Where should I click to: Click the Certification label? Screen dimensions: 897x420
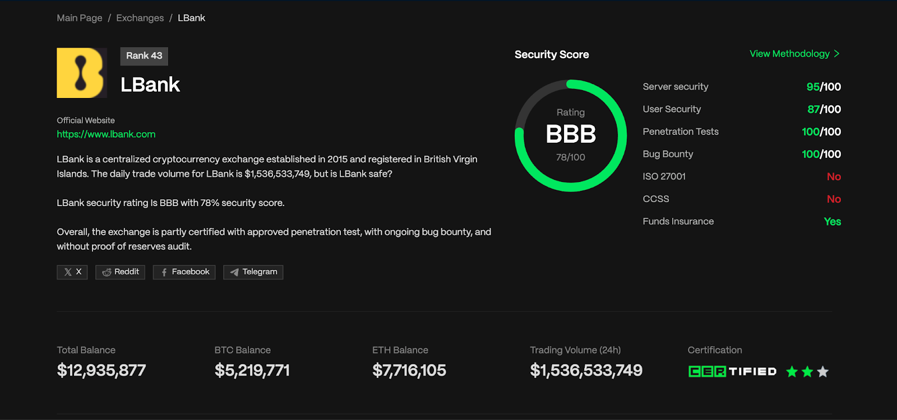(x=715, y=350)
